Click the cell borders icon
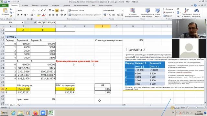 [x=32, y=15]
